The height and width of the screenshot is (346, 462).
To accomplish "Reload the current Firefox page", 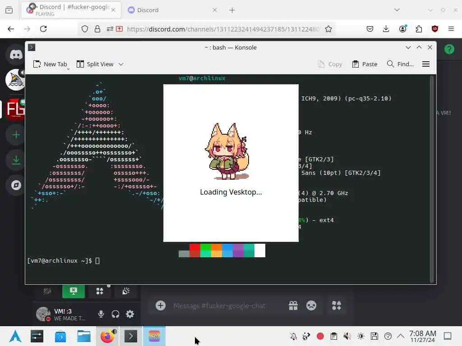I will tap(43, 29).
